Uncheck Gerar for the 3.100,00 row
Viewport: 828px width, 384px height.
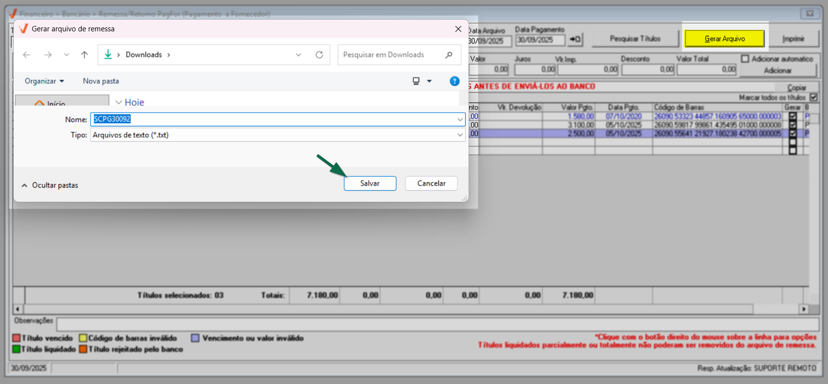click(793, 125)
